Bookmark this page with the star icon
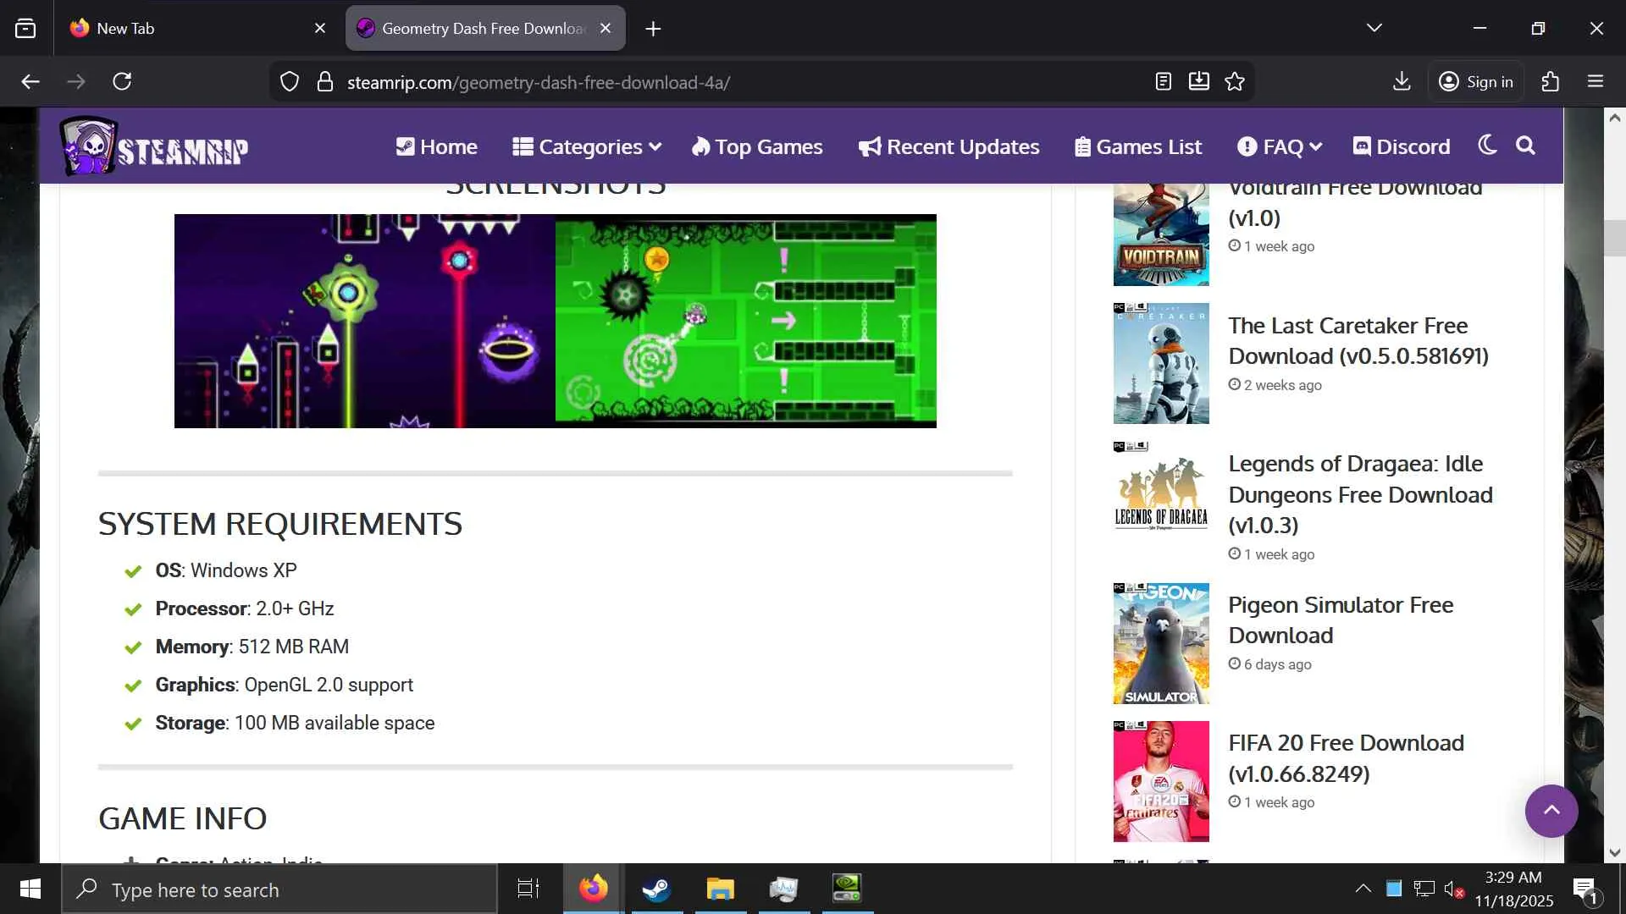 [1235, 81]
